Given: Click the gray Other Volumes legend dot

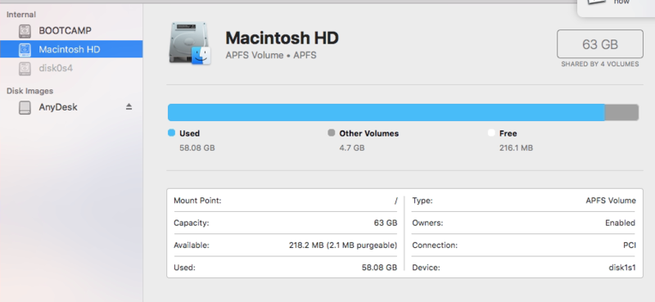Looking at the screenshot, I should tap(332, 133).
